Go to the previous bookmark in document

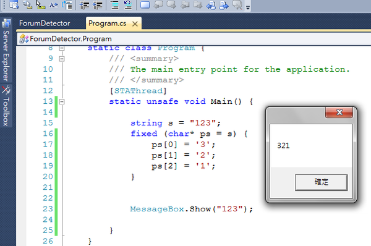[211, 5]
